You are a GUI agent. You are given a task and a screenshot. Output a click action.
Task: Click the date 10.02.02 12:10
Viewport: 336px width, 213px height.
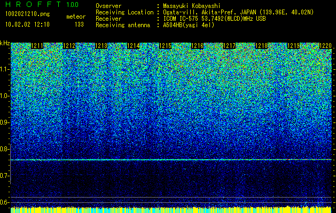pos(27,24)
